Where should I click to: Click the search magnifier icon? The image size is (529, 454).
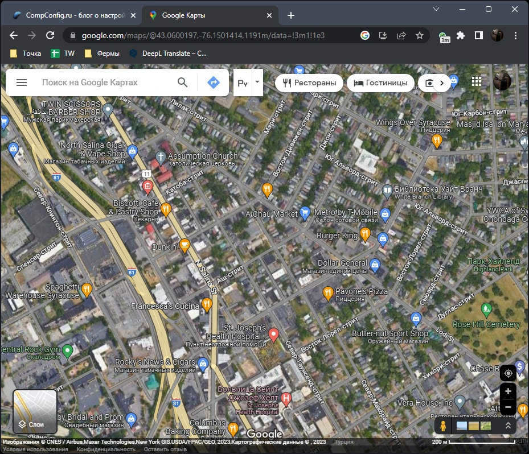pyautogui.click(x=183, y=82)
